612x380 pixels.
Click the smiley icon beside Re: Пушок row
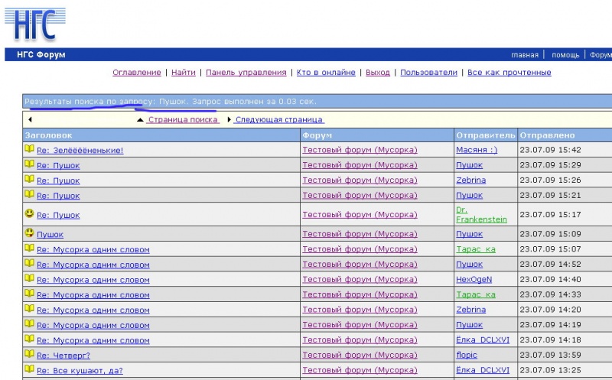[29, 213]
